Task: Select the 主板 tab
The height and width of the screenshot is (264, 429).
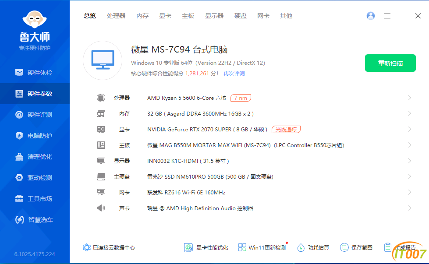Action: pos(188,16)
